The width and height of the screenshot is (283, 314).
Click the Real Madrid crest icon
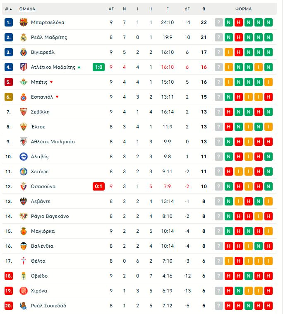pyautogui.click(x=23, y=37)
